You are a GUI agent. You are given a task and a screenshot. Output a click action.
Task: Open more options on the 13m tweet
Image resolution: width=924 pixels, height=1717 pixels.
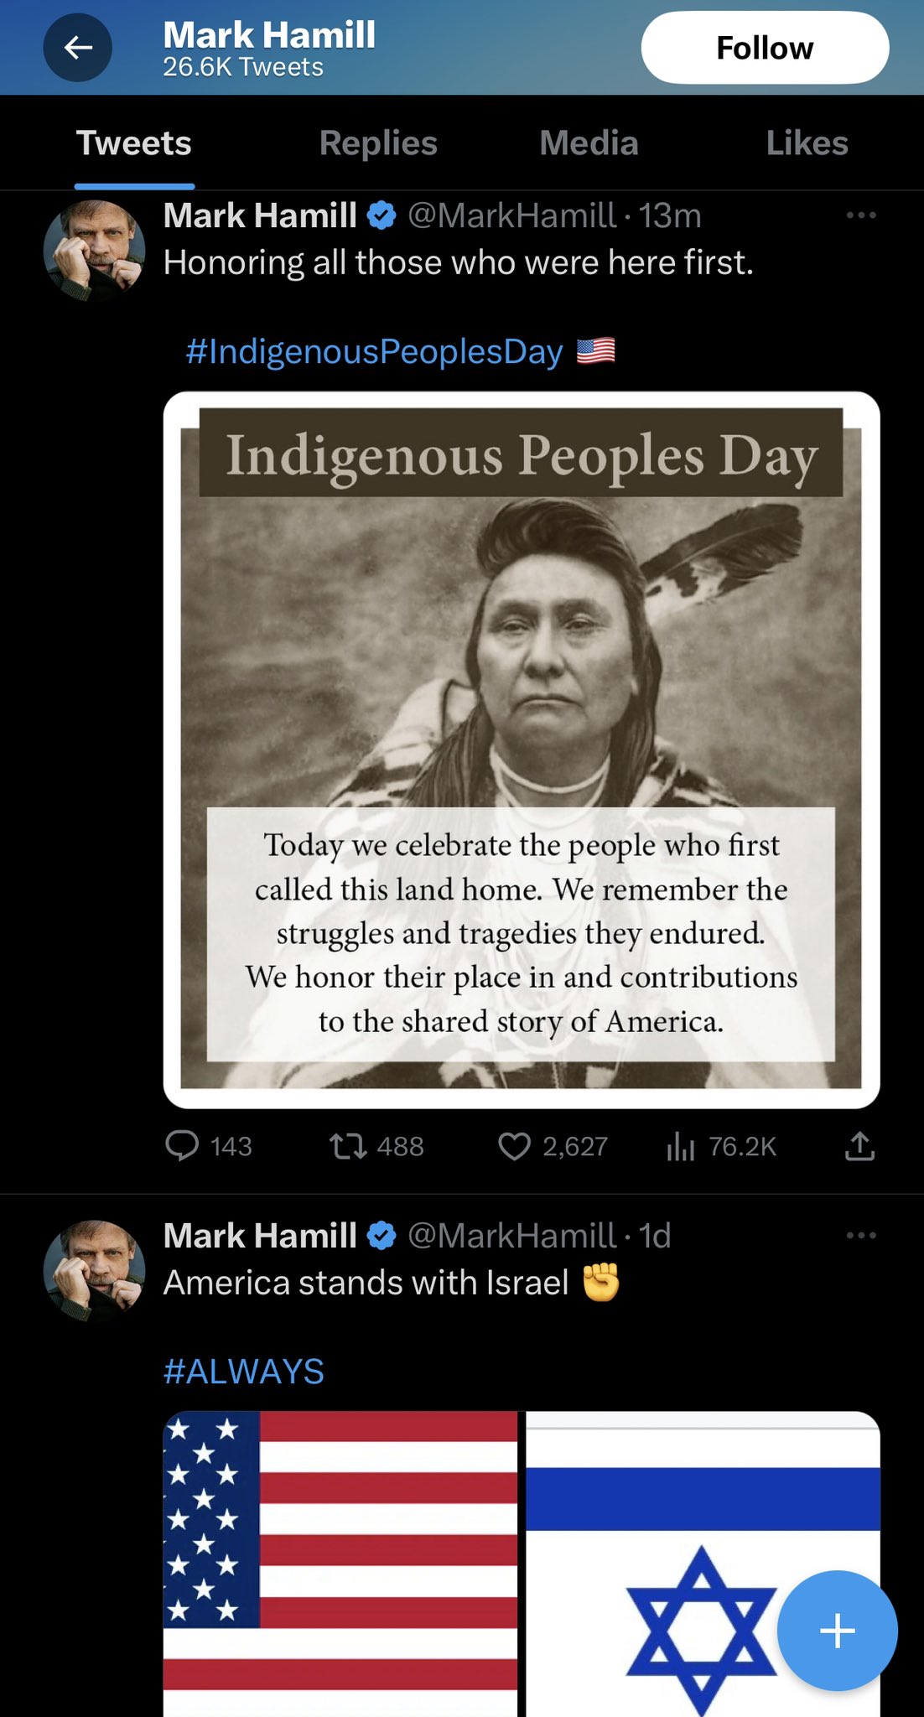pos(861,215)
